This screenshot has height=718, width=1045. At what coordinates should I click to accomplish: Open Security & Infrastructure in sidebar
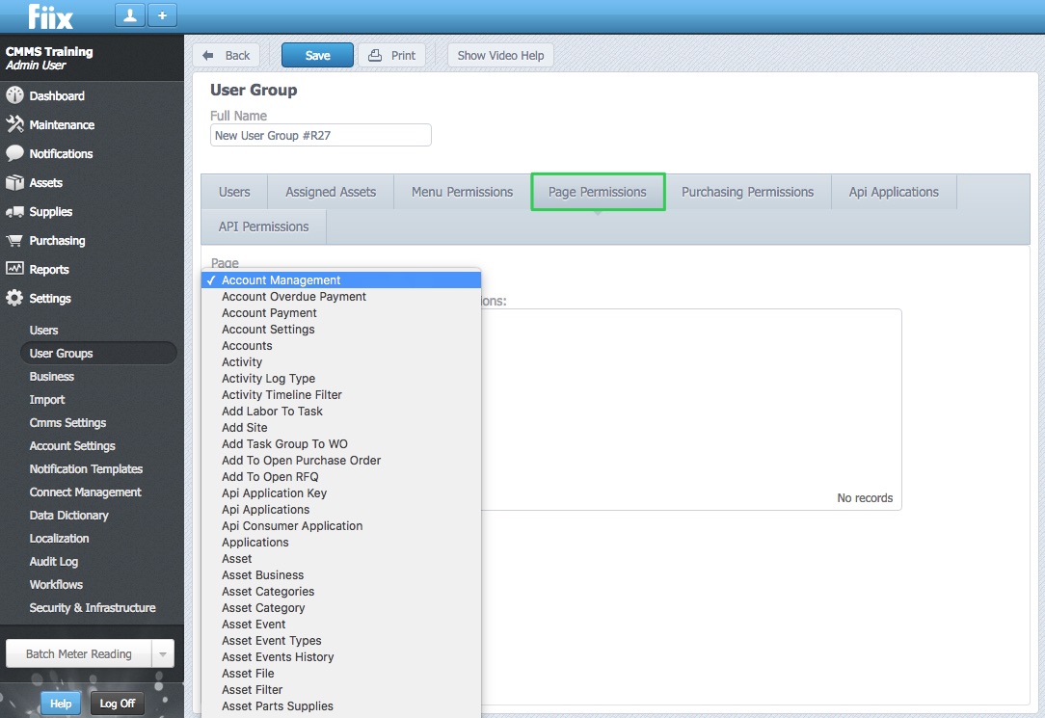92,607
